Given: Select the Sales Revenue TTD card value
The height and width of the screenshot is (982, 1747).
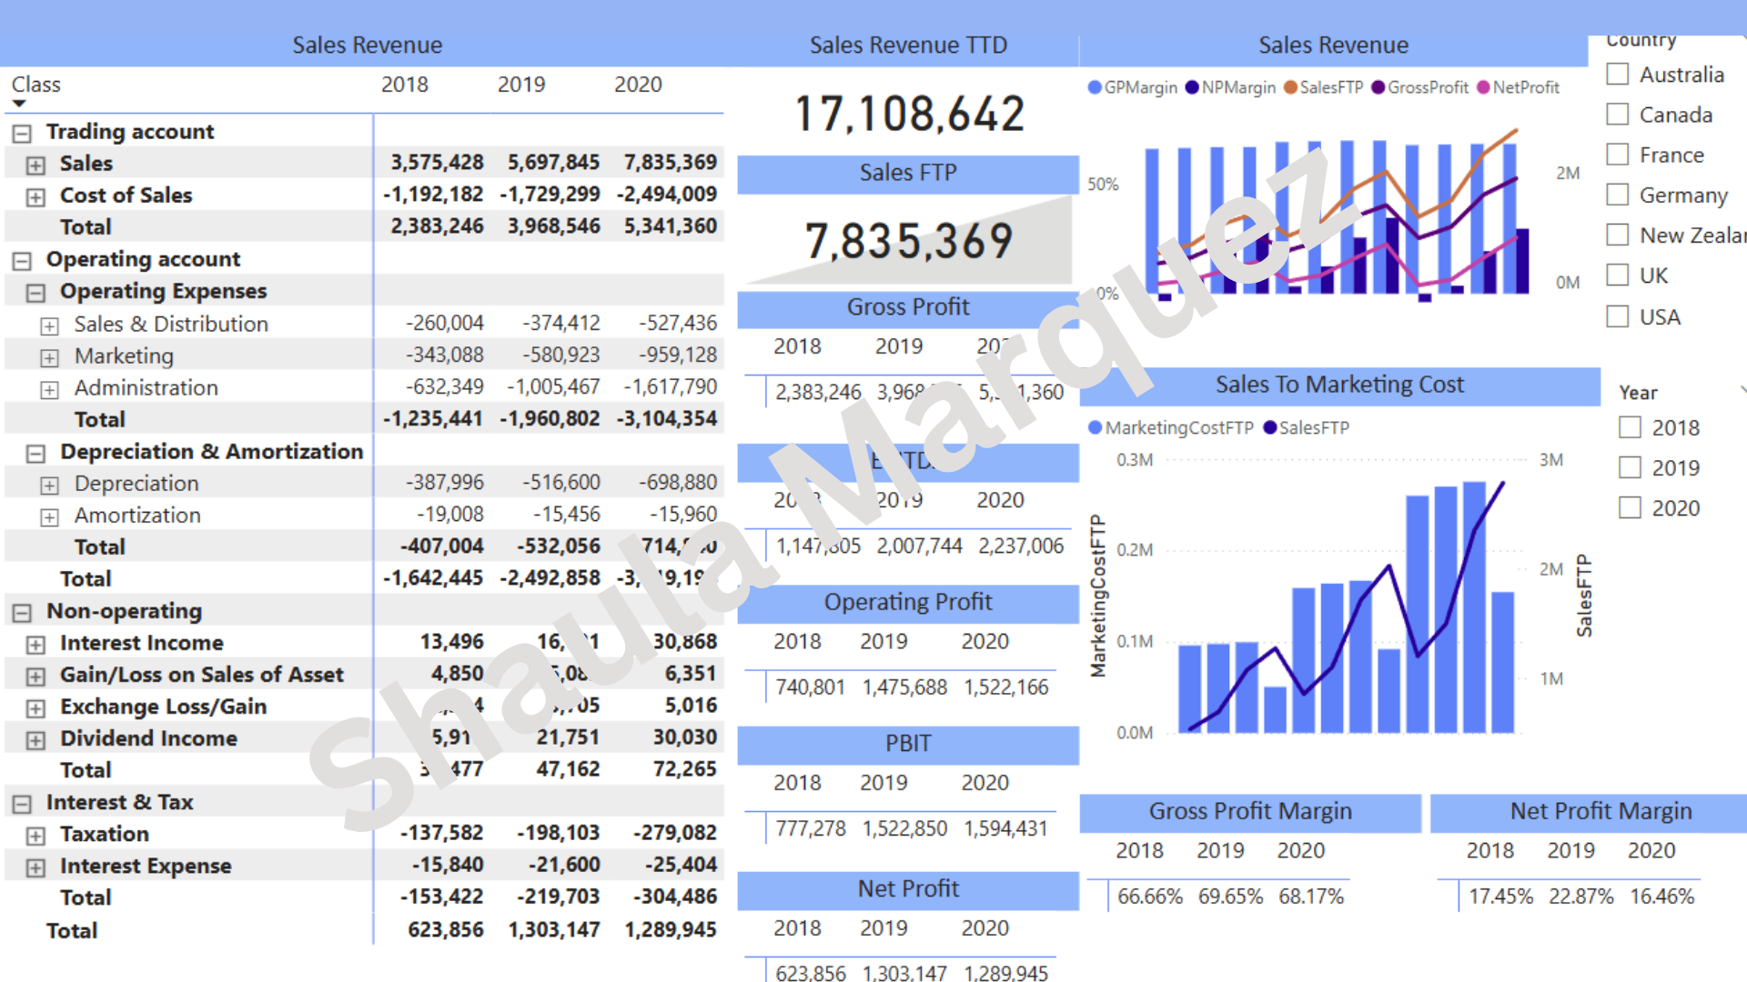Looking at the screenshot, I should click(x=909, y=114).
